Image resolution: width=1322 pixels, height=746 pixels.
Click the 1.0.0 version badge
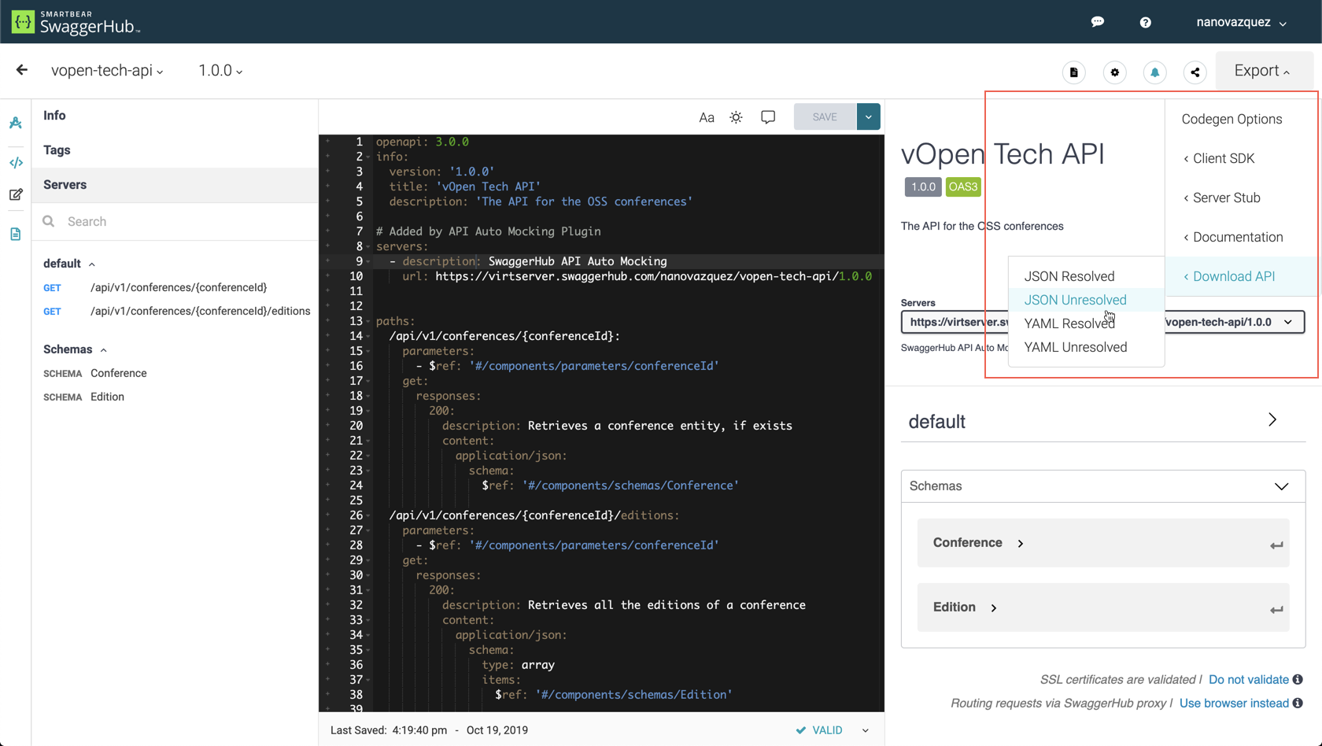pos(923,186)
